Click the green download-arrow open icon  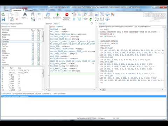pyautogui.click(x=3, y=14)
